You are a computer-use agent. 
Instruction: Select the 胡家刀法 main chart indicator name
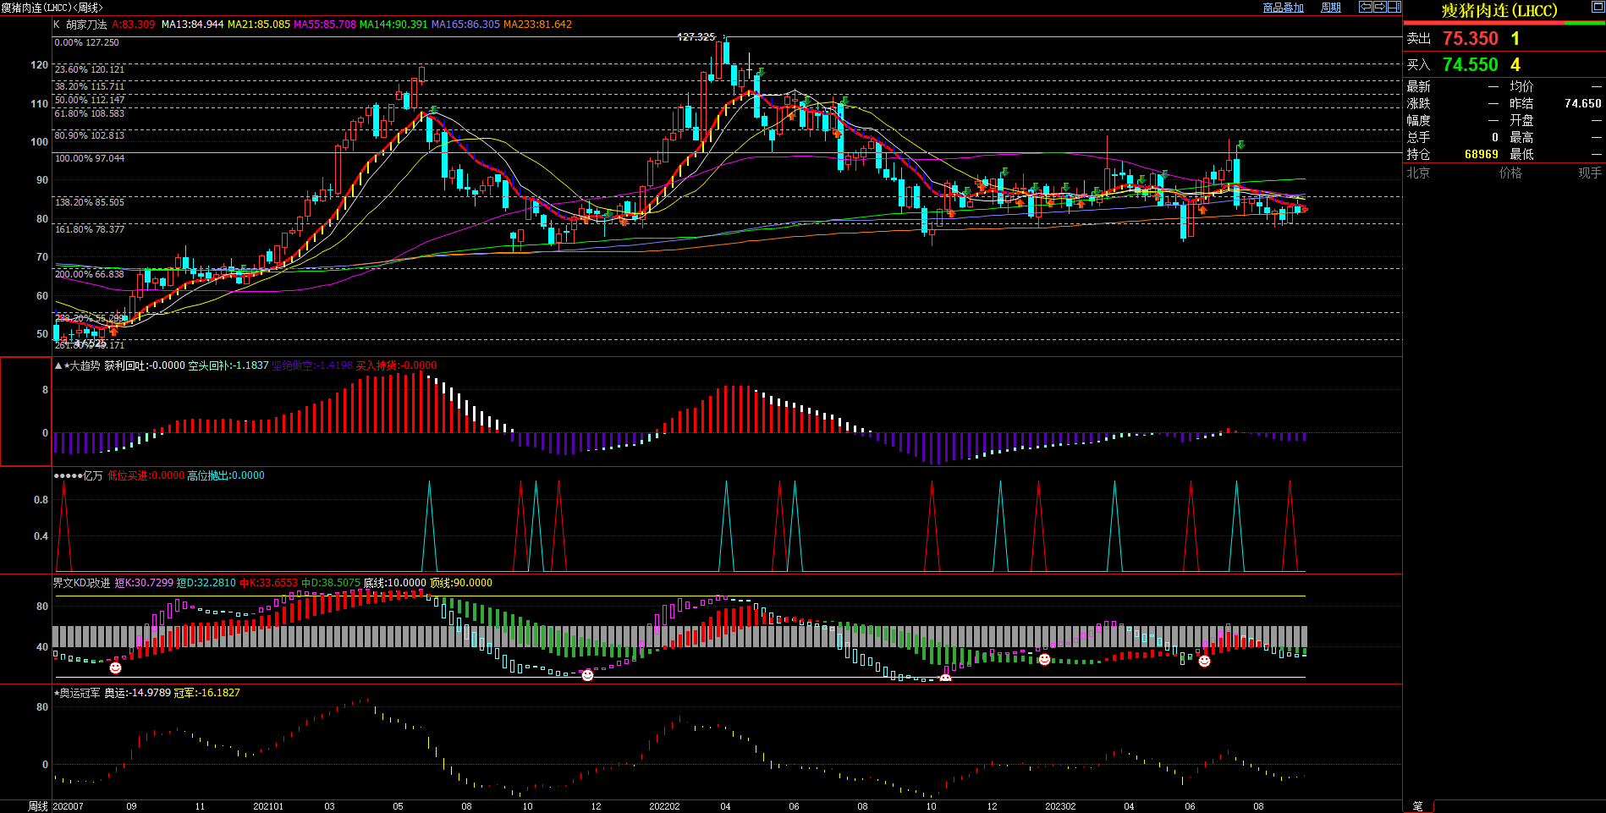[86, 25]
